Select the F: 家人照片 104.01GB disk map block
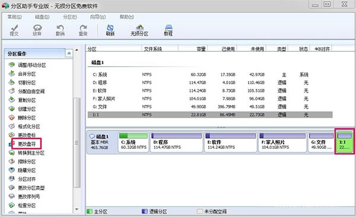 pyautogui.click(x=282, y=142)
